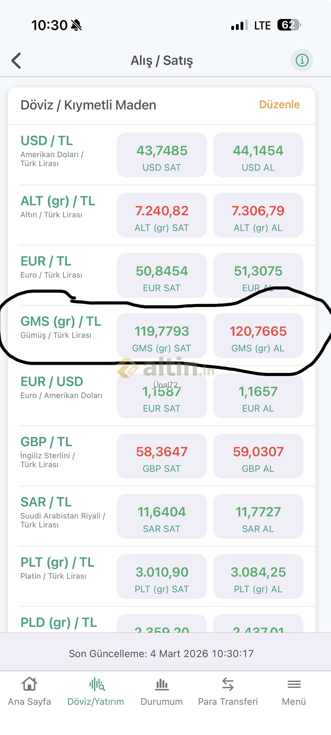Tap the silent bell status icon
Screen dimensions: 331x735
[76, 25]
